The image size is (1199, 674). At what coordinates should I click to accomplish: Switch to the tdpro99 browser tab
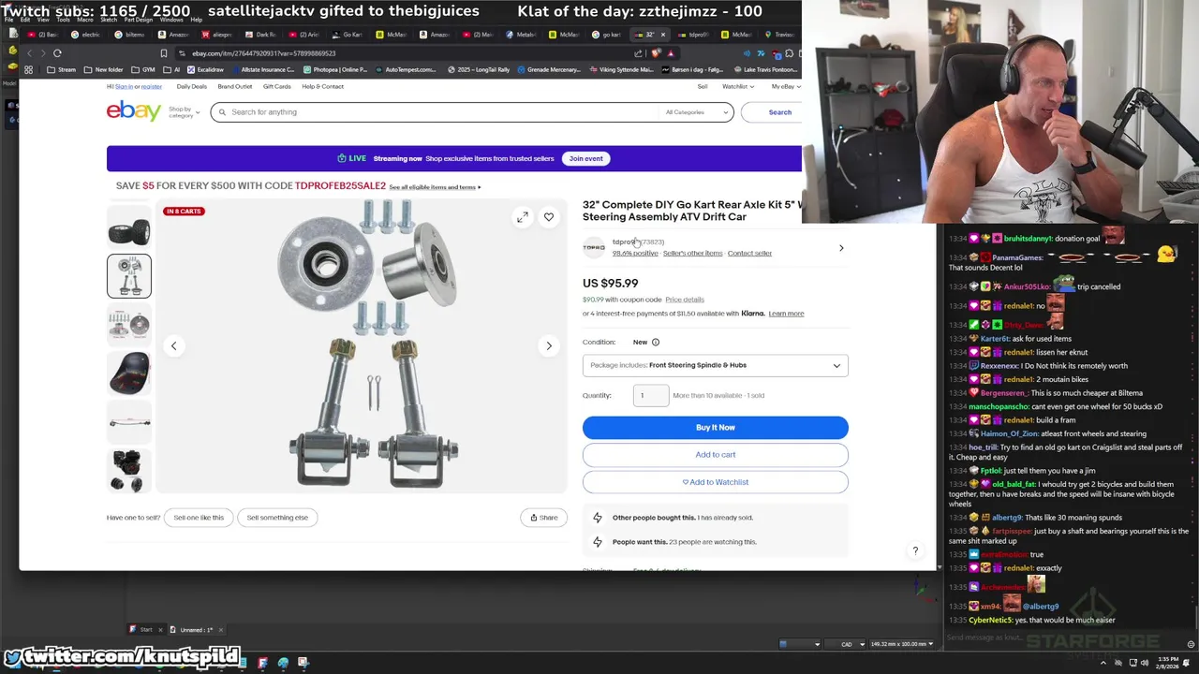[694, 35]
